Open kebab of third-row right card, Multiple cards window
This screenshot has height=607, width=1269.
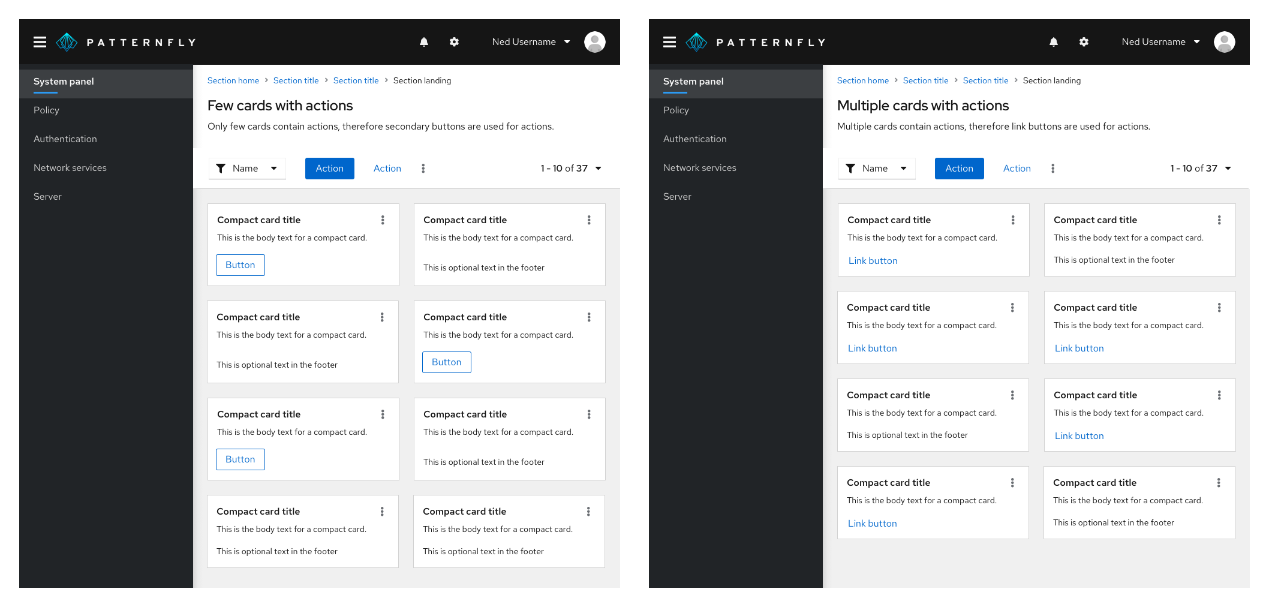pyautogui.click(x=1219, y=395)
